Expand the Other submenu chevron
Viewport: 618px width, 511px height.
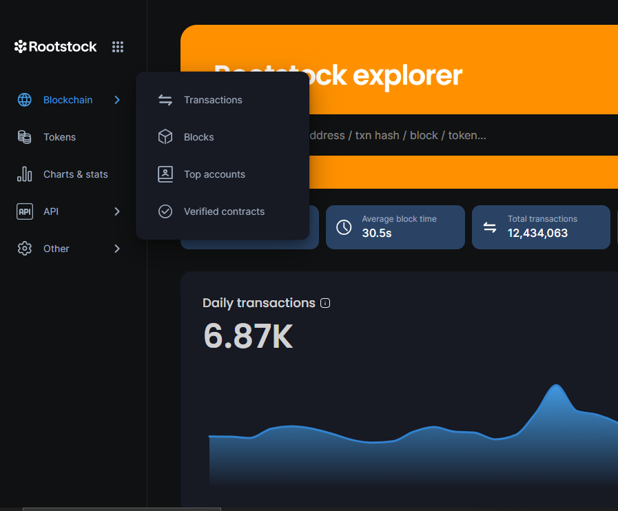117,249
